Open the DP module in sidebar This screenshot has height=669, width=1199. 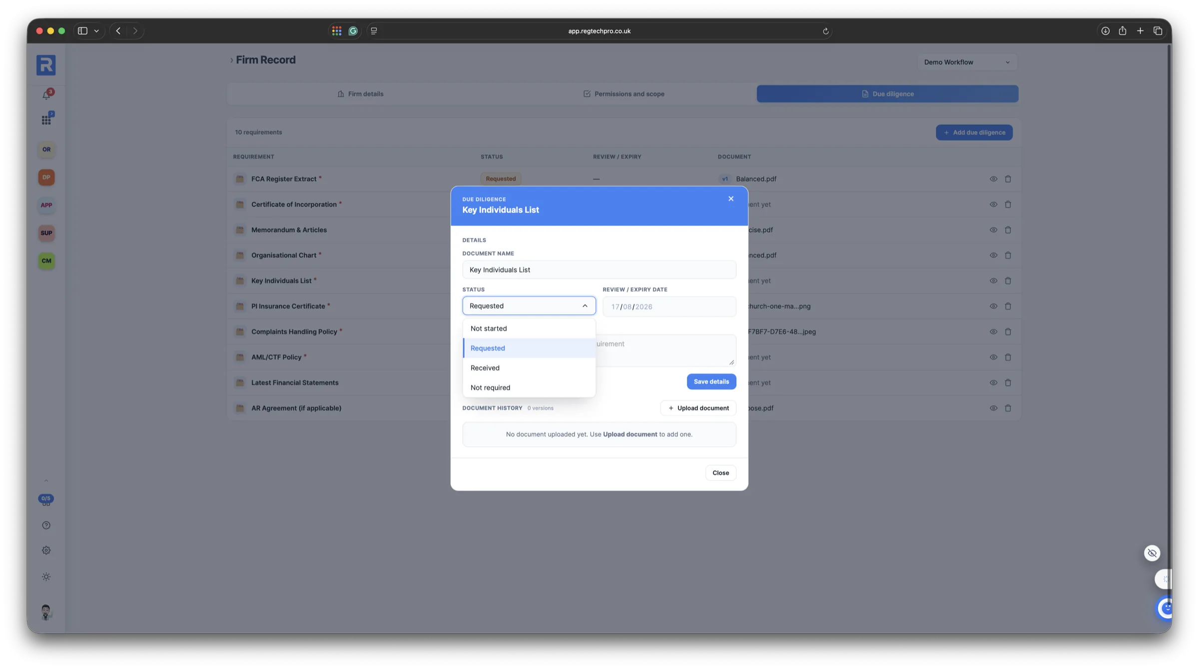tap(46, 177)
